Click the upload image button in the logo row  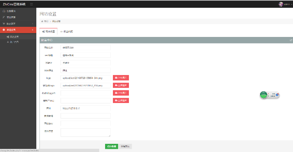[x=121, y=78]
